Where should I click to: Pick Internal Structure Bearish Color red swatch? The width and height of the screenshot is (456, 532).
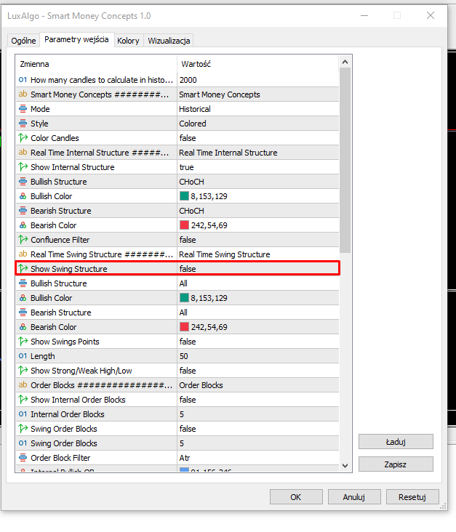pyautogui.click(x=184, y=225)
